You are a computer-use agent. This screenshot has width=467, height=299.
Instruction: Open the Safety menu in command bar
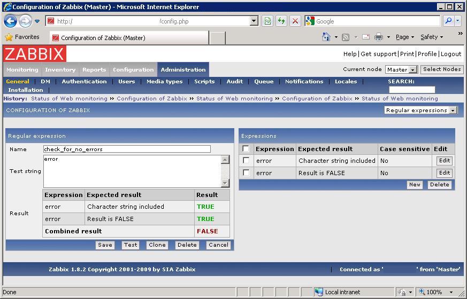(432, 37)
